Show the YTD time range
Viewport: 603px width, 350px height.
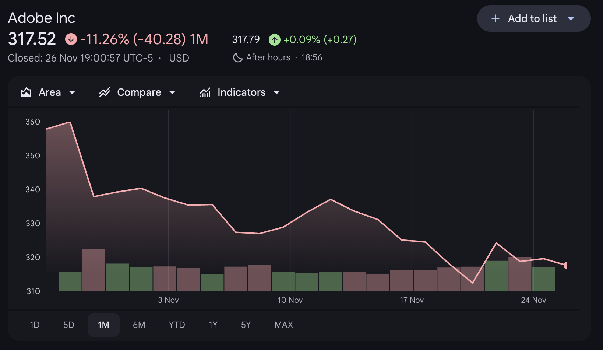click(177, 325)
